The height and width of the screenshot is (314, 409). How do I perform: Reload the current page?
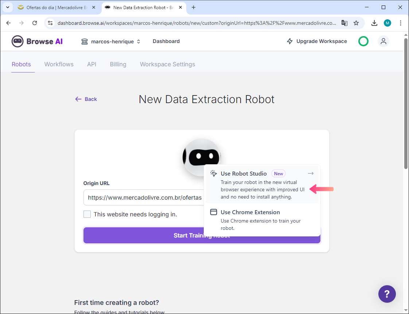pyautogui.click(x=35, y=23)
